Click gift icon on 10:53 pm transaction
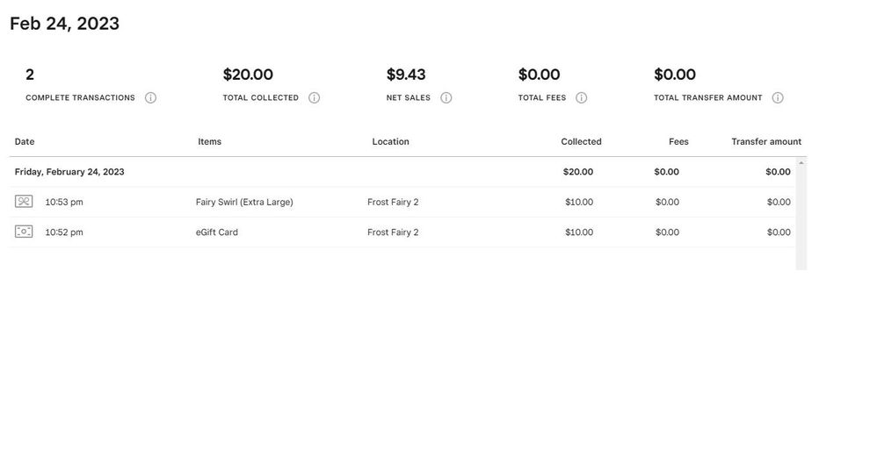This screenshot has width=877, height=450. point(24,202)
